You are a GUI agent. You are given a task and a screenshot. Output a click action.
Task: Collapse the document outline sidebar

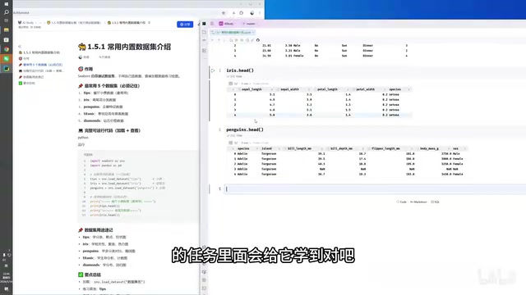pos(20,46)
